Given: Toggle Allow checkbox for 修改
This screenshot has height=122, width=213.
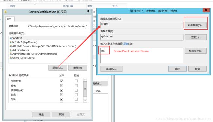Looking at the screenshot, I should click(x=62, y=86).
